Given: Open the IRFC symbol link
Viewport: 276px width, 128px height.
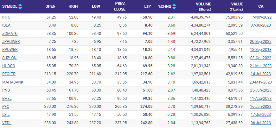Looking at the screenshot, I should pos(6,17).
